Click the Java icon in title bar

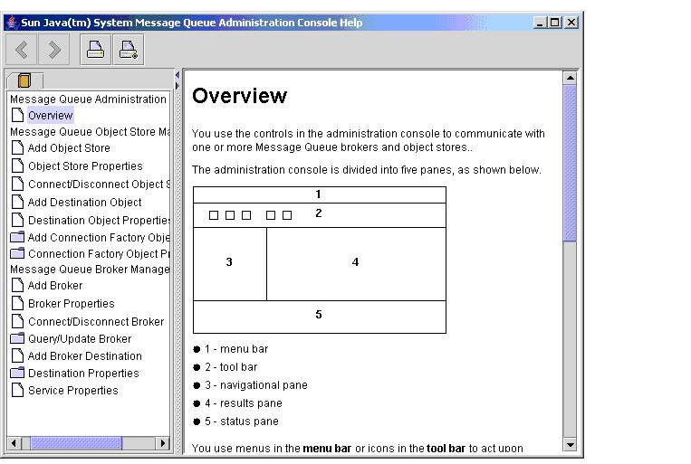click(12, 23)
